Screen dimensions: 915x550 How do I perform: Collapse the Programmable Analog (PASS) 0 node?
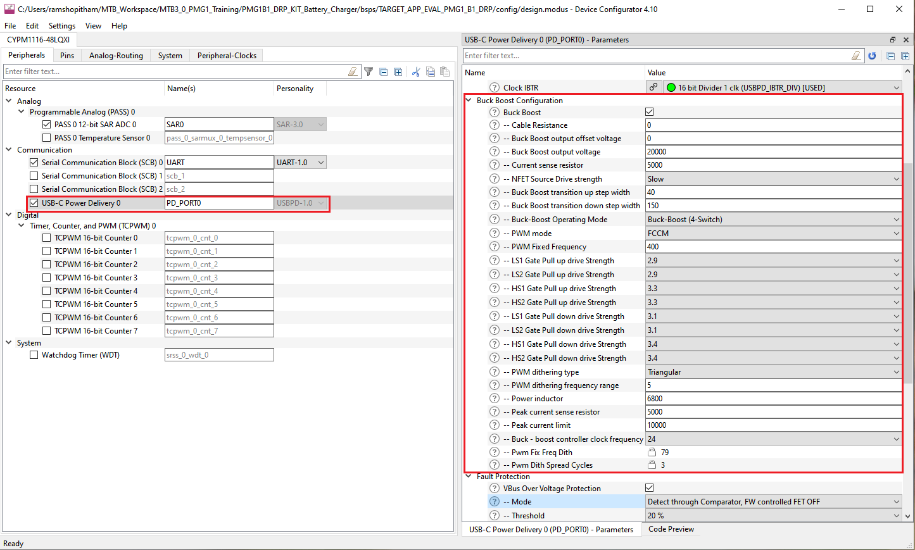[22, 111]
